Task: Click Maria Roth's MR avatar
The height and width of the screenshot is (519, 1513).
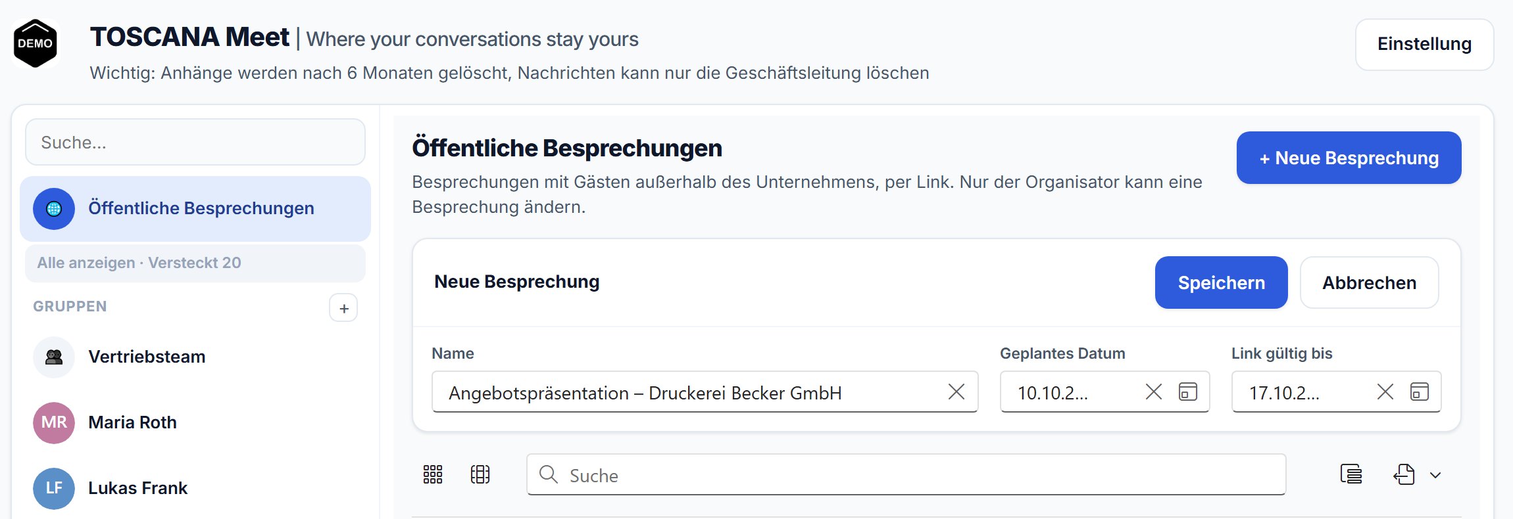Action: coord(54,422)
